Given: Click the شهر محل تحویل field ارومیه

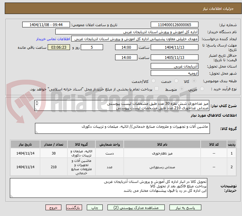Looking at the screenshot, I should coord(174,73).
